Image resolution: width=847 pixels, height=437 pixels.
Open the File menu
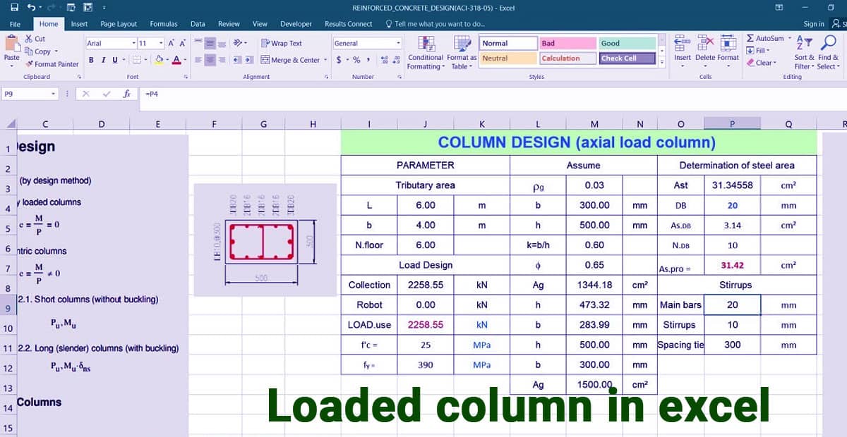click(x=15, y=24)
